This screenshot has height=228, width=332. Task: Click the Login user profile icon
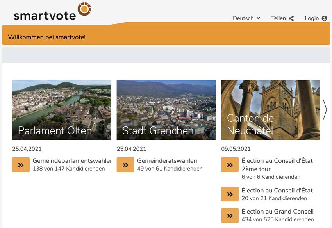[x=324, y=18]
